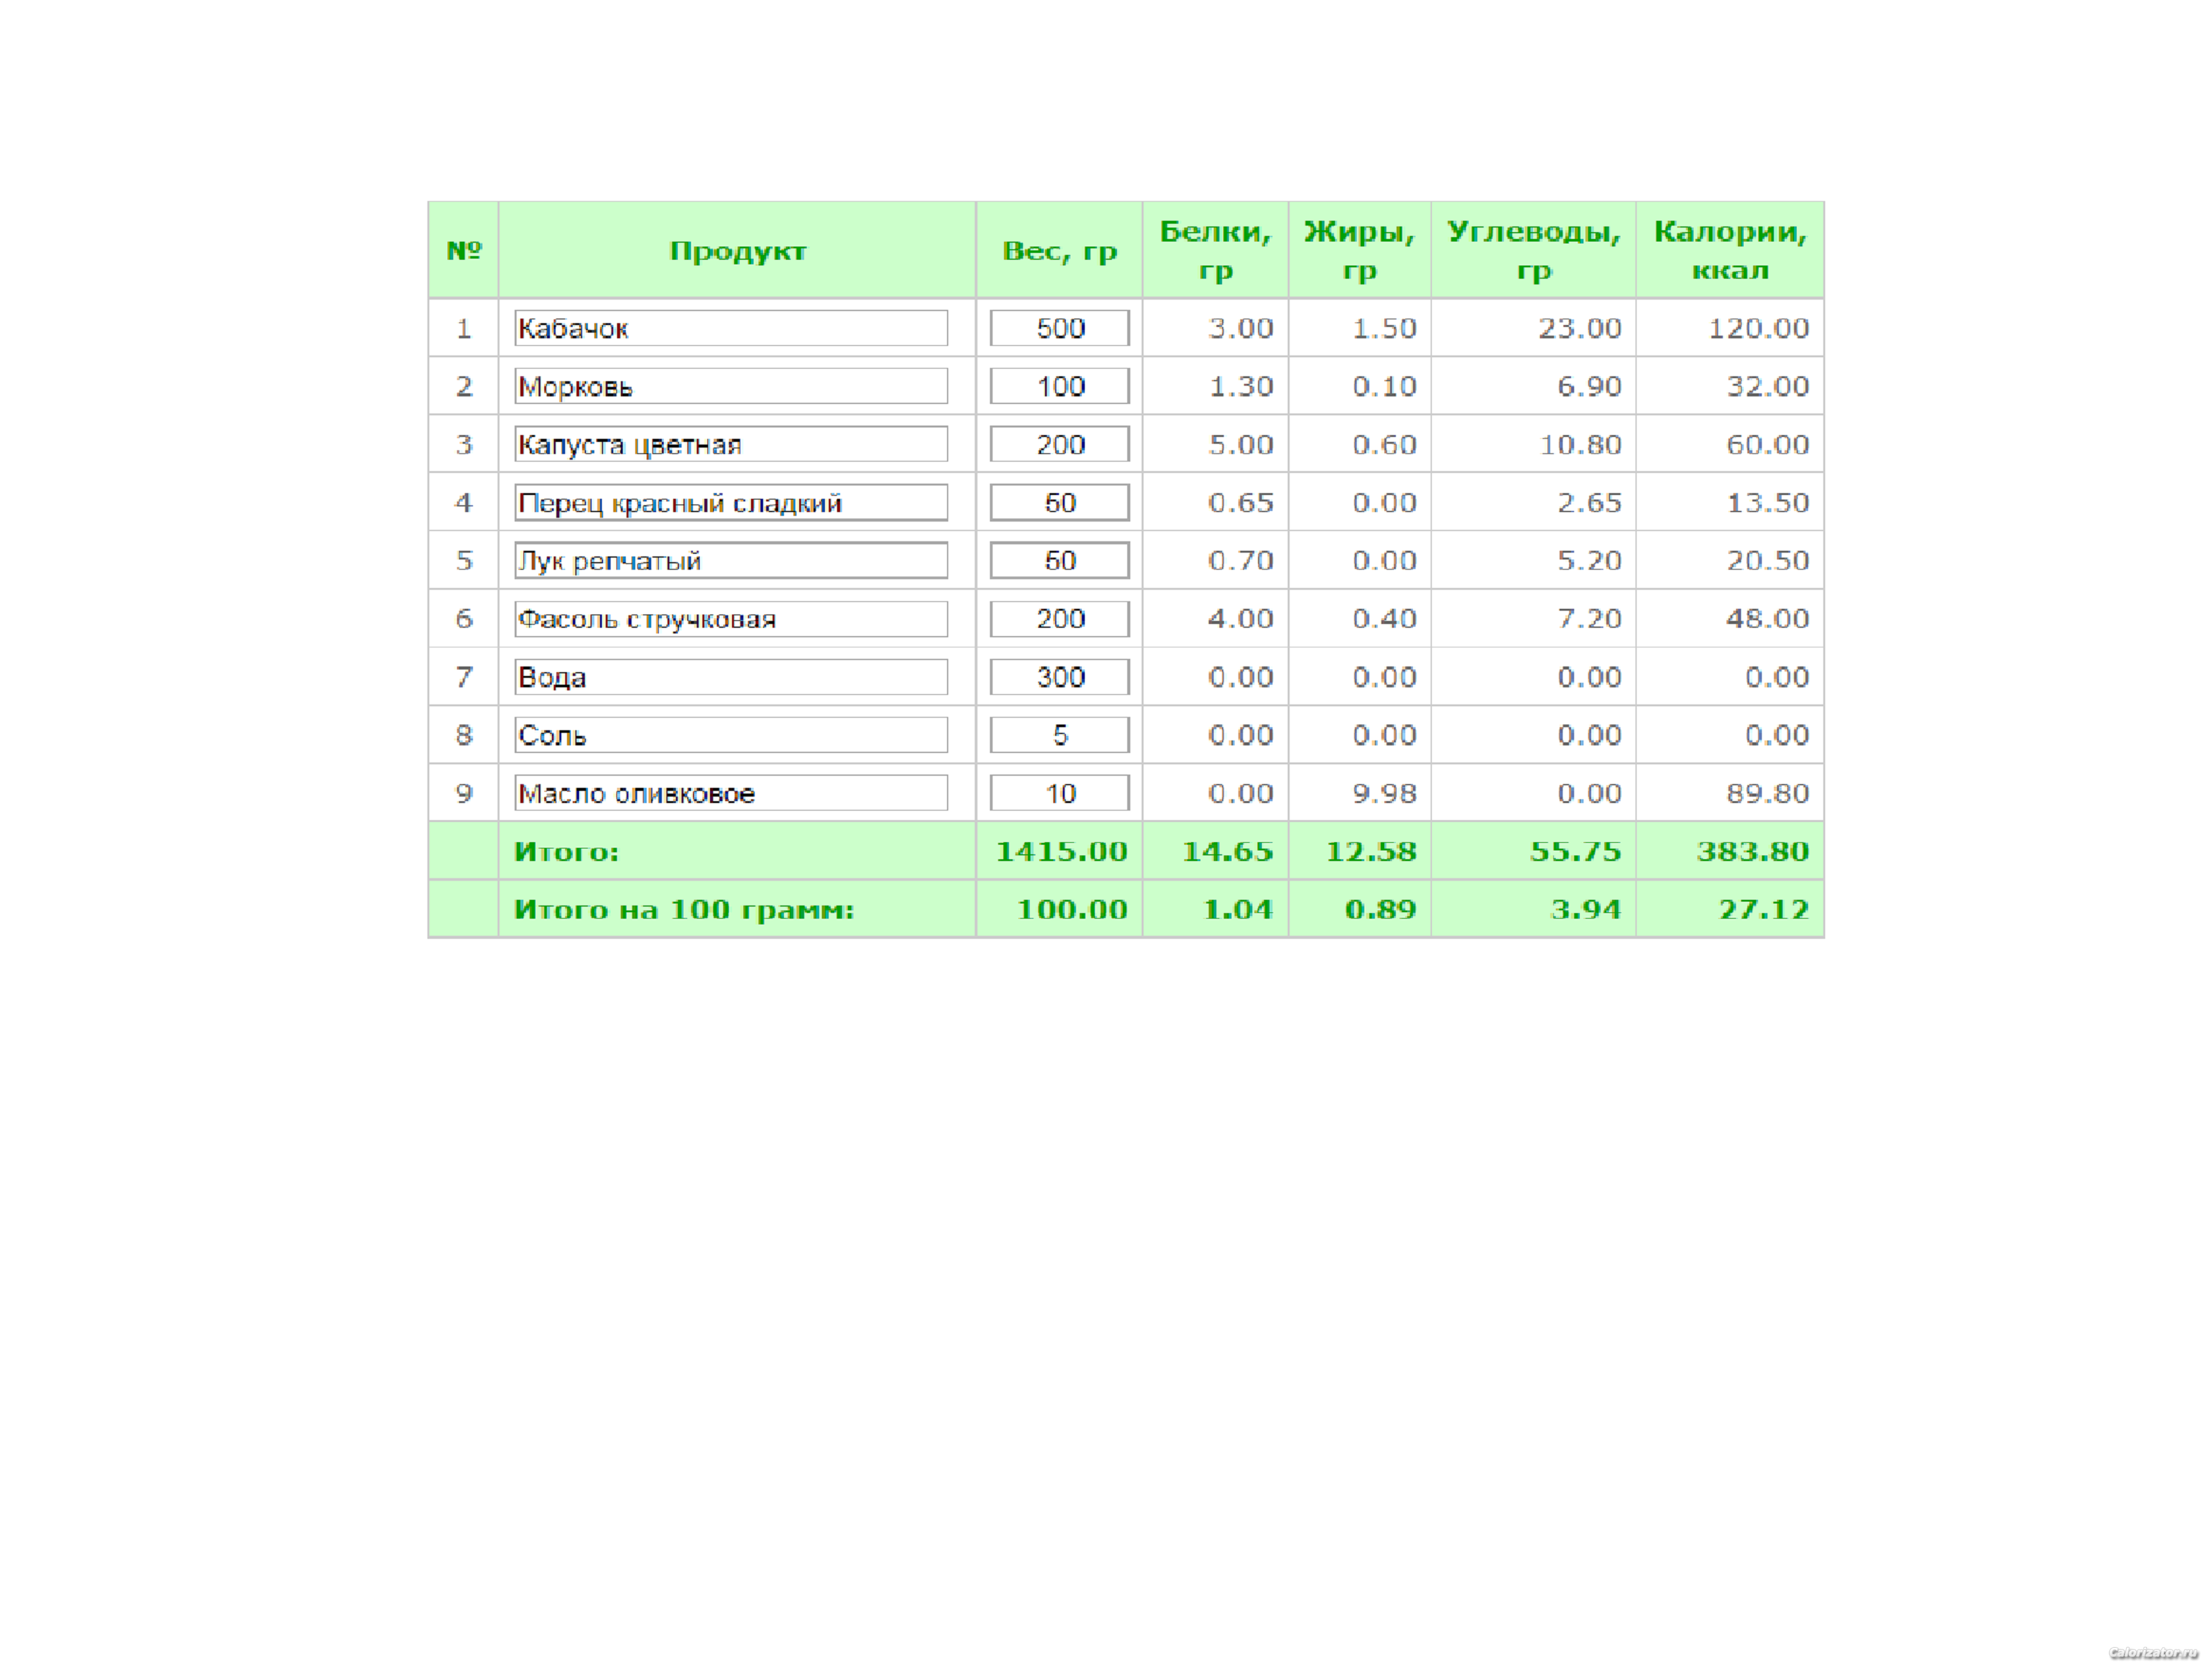Click Фасоль стручковая carbohydrates value 7.20
Screen dimensions: 2212x1666
tap(1589, 618)
